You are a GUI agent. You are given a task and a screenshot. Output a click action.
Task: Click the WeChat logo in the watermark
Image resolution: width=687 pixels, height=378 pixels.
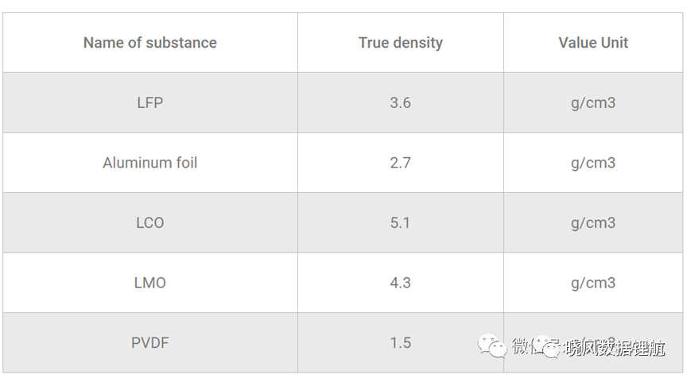click(x=491, y=345)
